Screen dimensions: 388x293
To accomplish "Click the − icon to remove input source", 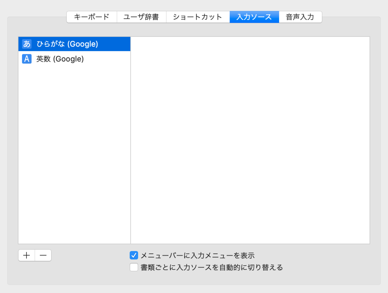I will coord(43,255).
